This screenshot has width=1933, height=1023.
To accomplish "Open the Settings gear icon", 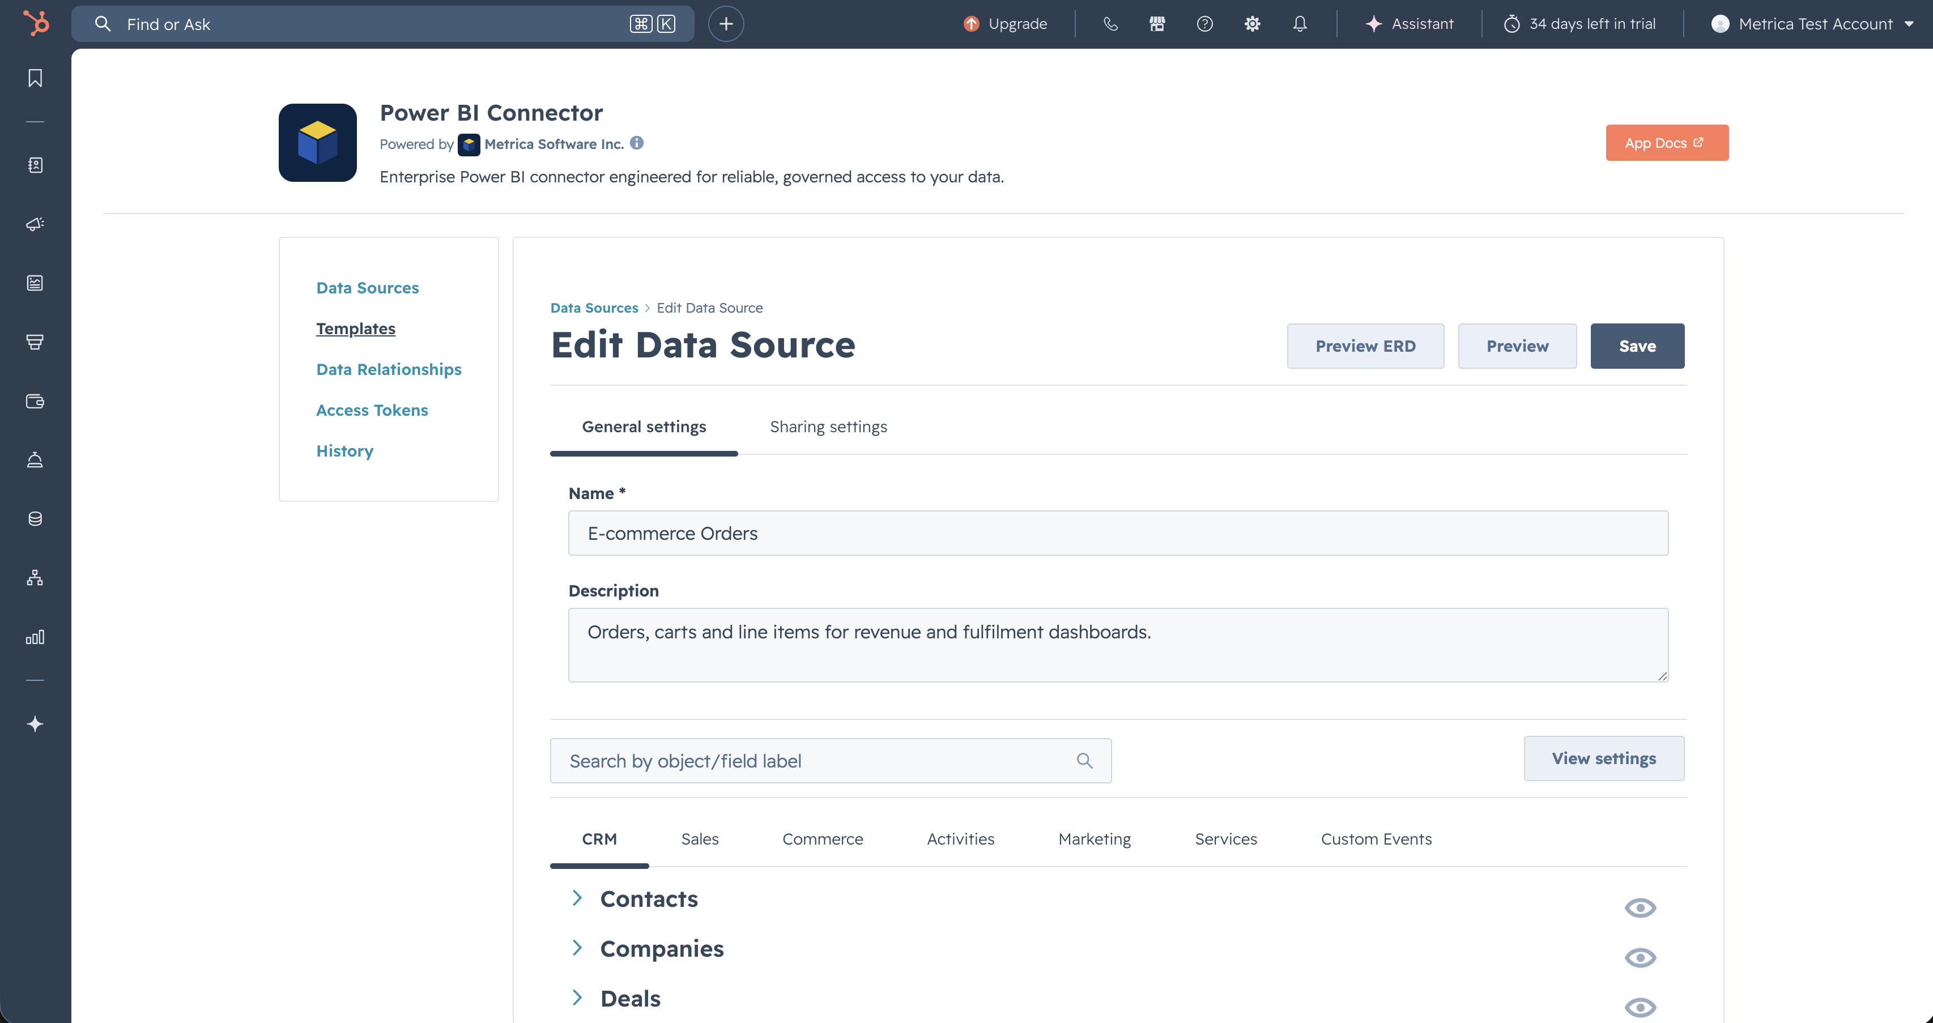I will (1253, 24).
